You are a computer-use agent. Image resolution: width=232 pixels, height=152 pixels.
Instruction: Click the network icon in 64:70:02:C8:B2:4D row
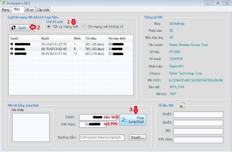pyautogui.click(x=12, y=49)
